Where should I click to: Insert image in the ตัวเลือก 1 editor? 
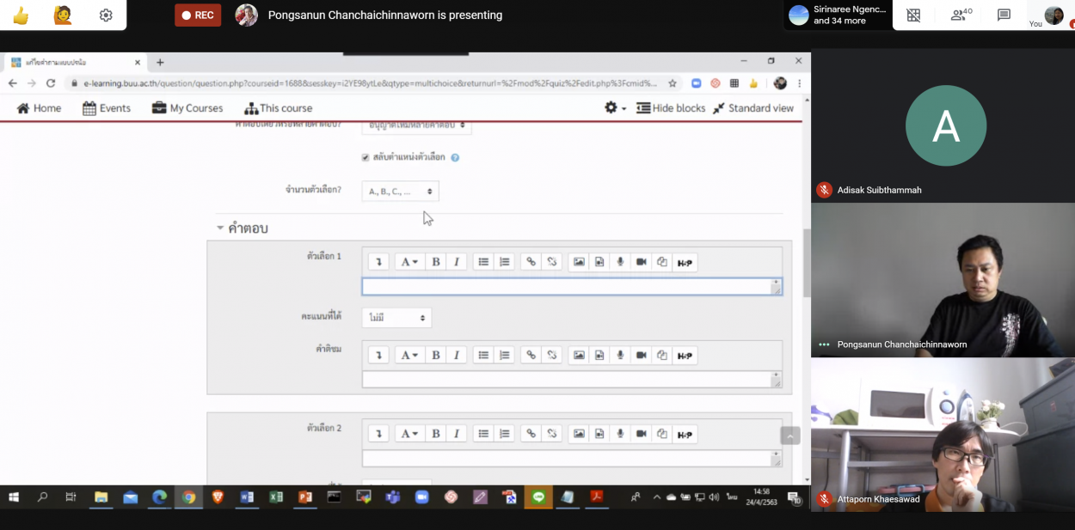pyautogui.click(x=579, y=262)
